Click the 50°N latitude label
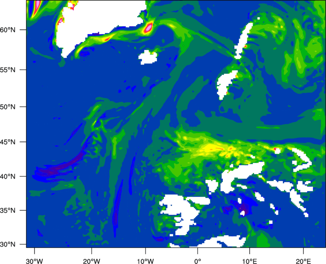Screen dimensions: 326x264 click(8, 107)
